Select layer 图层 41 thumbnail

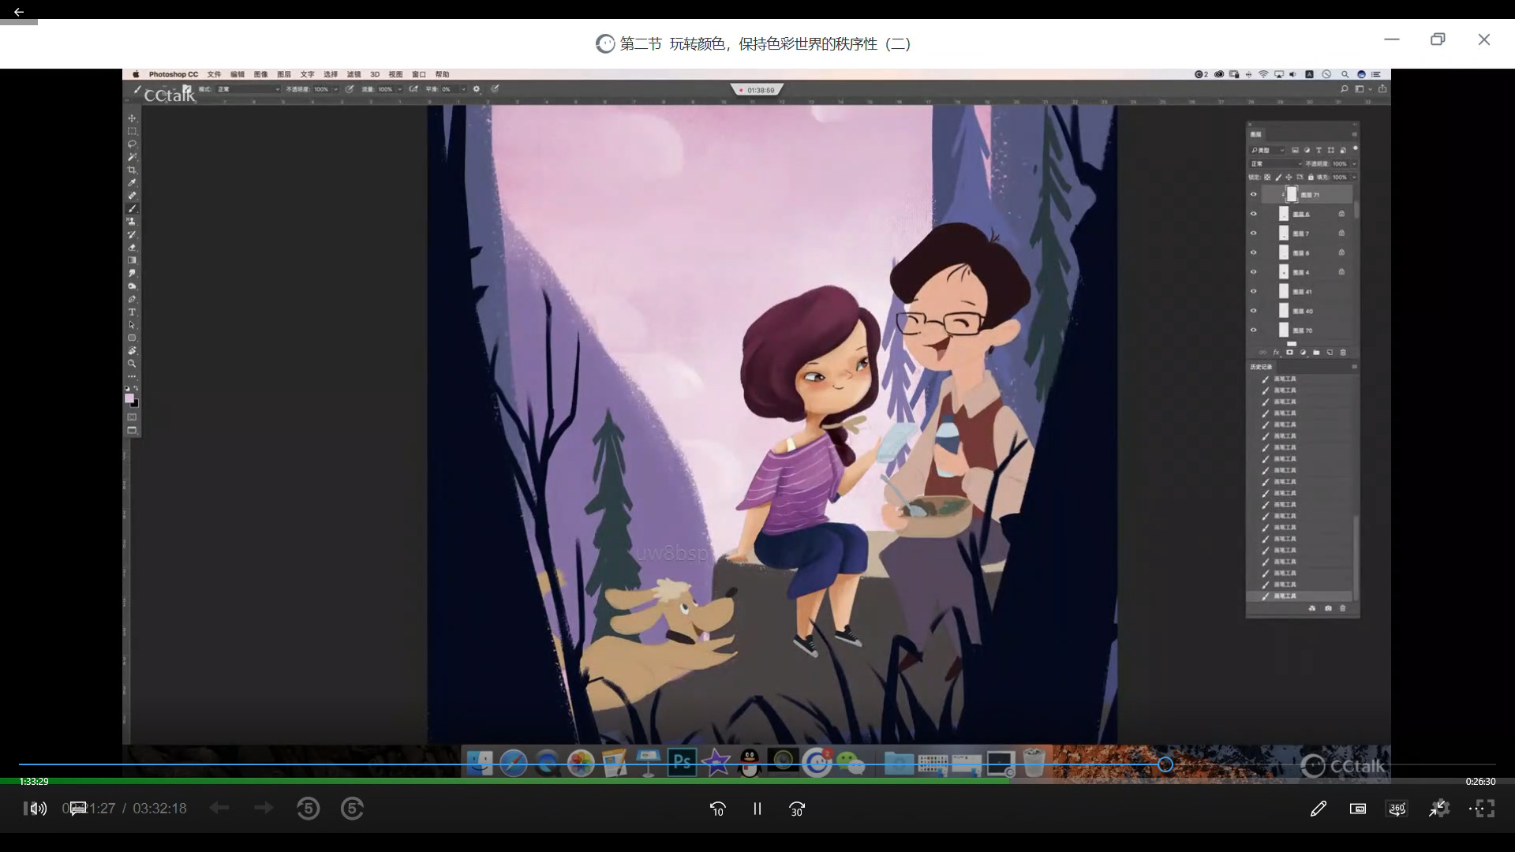1284,291
